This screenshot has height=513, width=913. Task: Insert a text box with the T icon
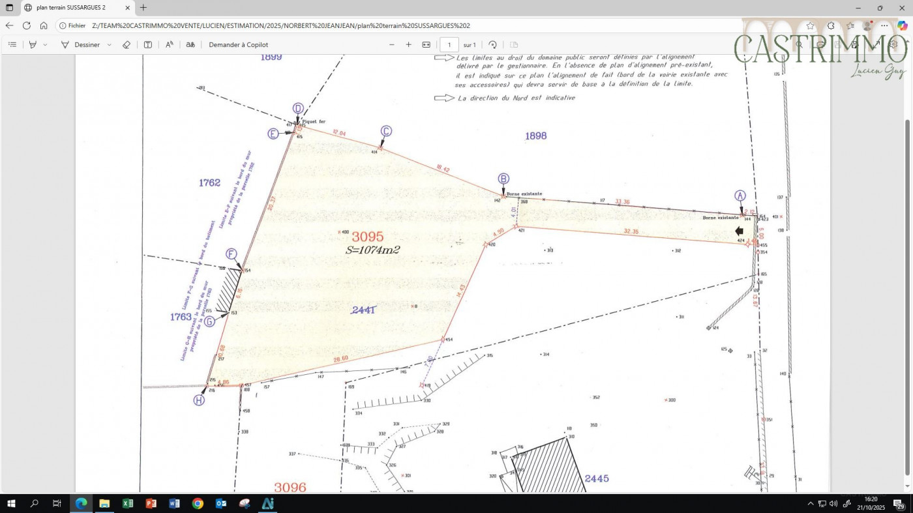[x=147, y=44]
